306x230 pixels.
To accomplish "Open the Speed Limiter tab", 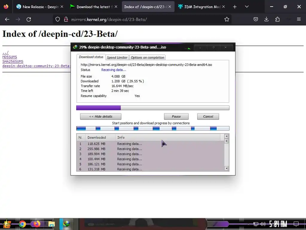I will click(x=117, y=57).
